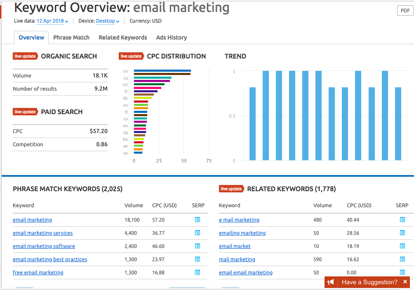Viewport: 414px width, 290px height.
Task: View SERP for "email marketing best practices"
Action: coord(197,259)
